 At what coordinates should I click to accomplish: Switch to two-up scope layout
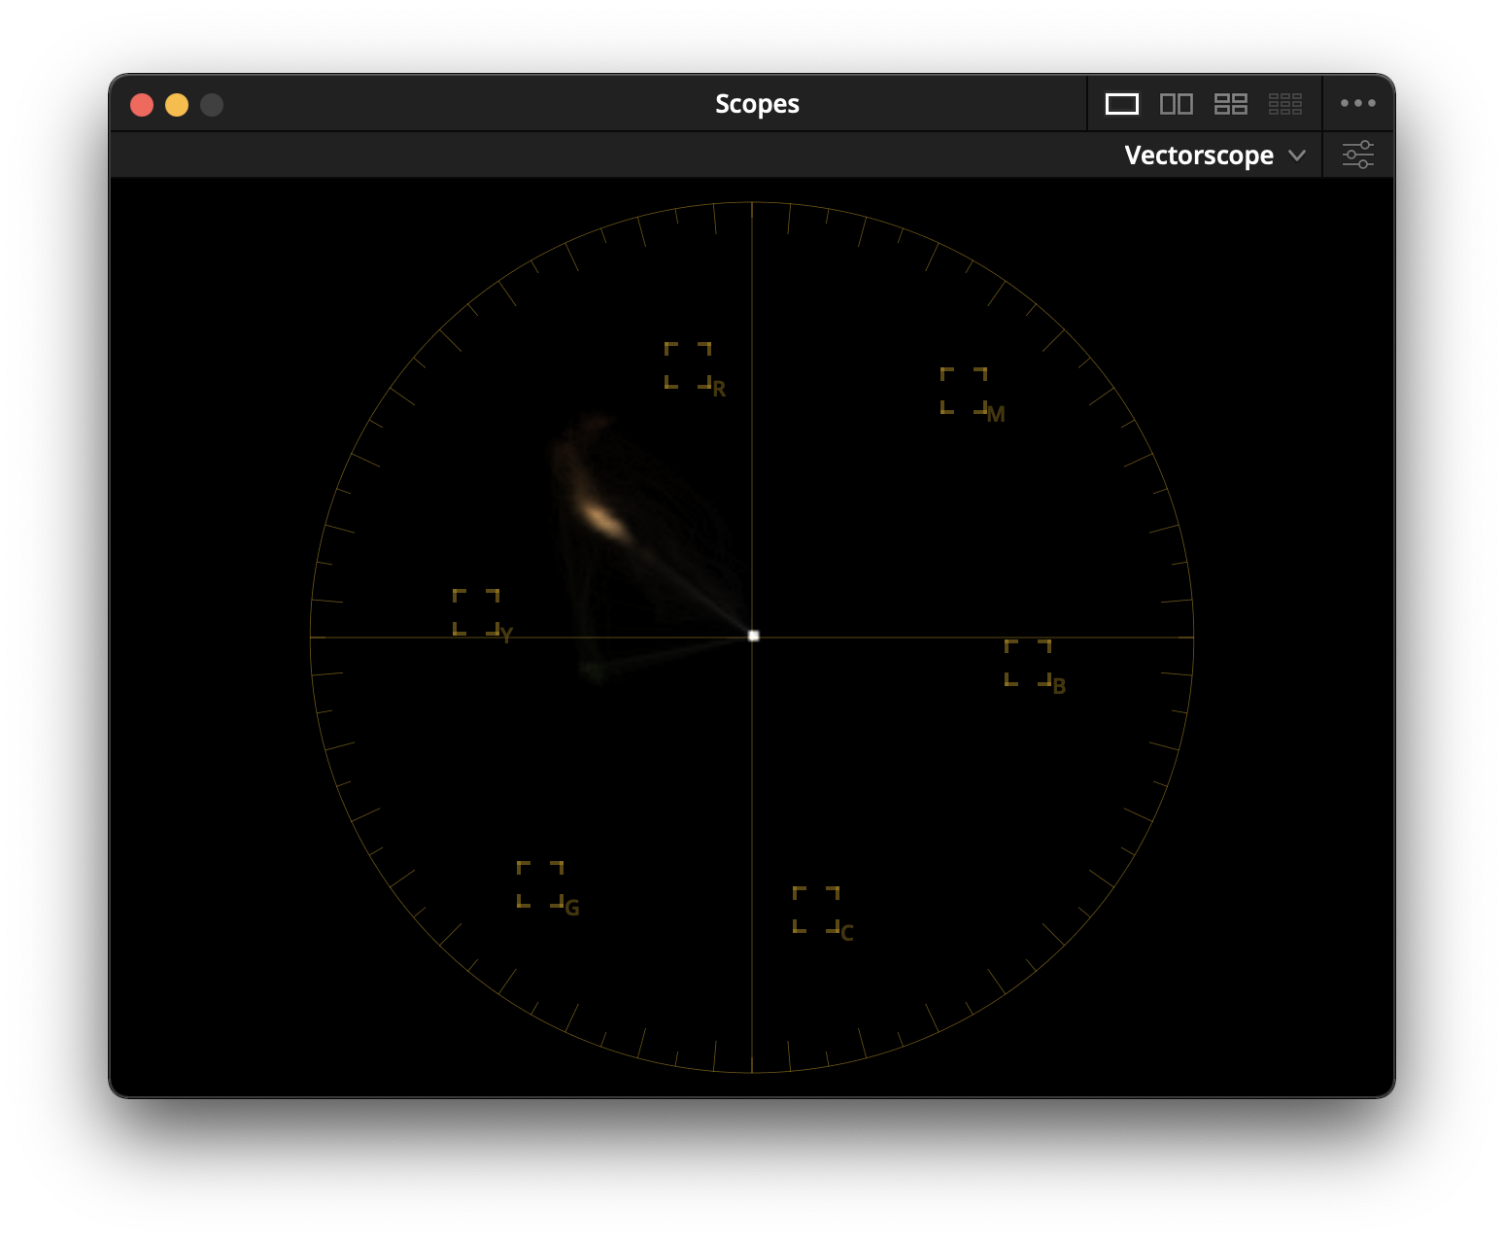pos(1177,104)
